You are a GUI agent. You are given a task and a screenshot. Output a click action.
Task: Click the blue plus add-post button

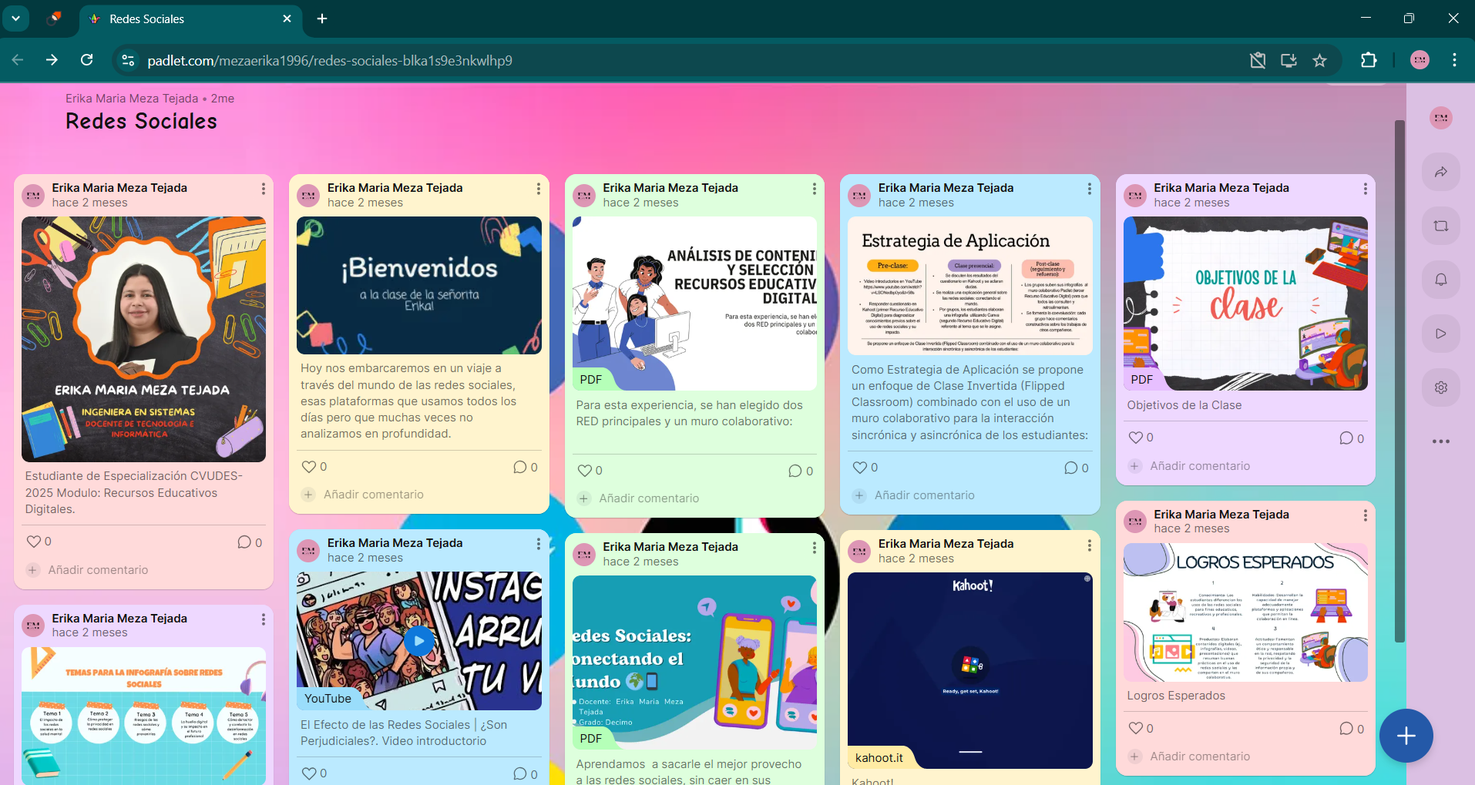pyautogui.click(x=1406, y=736)
